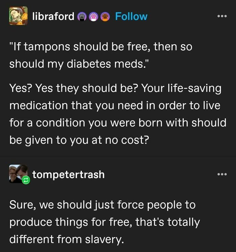
Task: Click the black paw badge beside libraford
Action: 82,17
